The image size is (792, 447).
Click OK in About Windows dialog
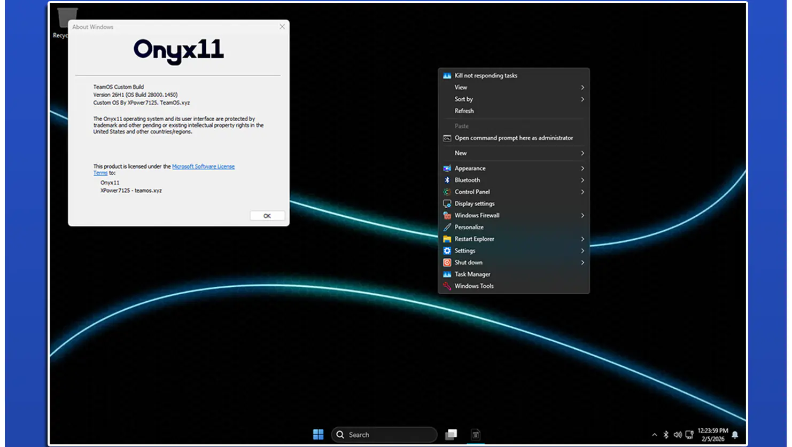(x=267, y=216)
